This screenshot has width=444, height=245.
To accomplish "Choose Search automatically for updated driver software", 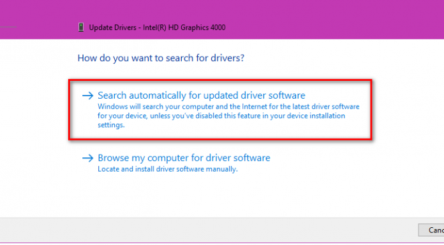I will [202, 95].
